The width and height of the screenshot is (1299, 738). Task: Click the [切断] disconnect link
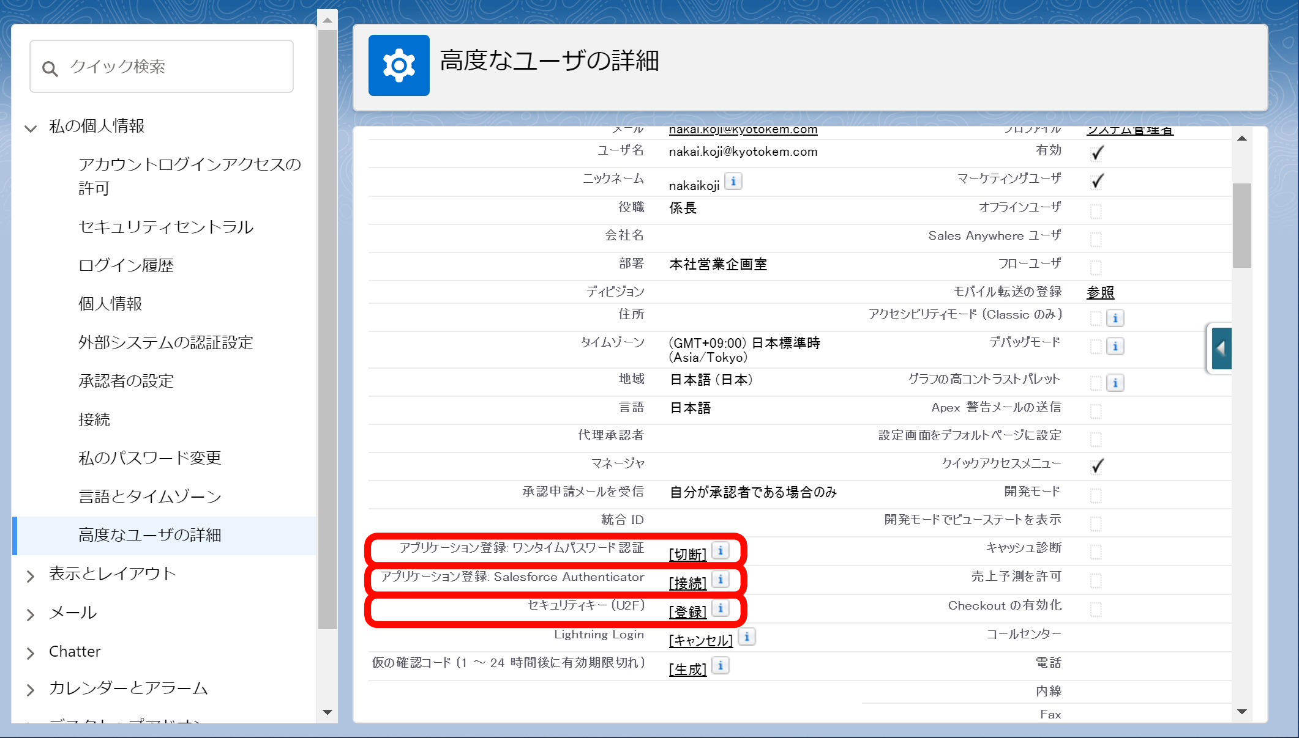(x=687, y=554)
